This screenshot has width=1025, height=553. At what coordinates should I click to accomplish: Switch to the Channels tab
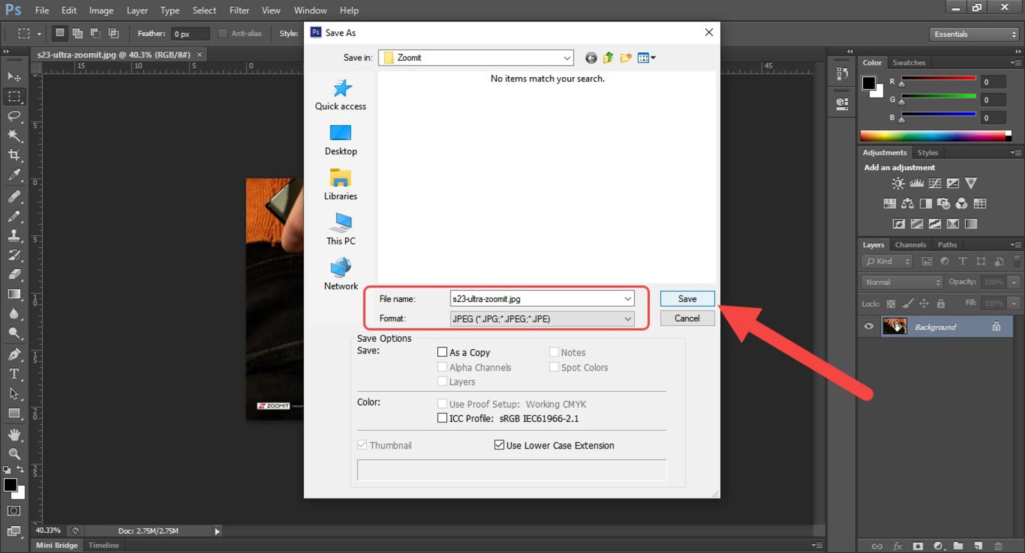click(910, 245)
